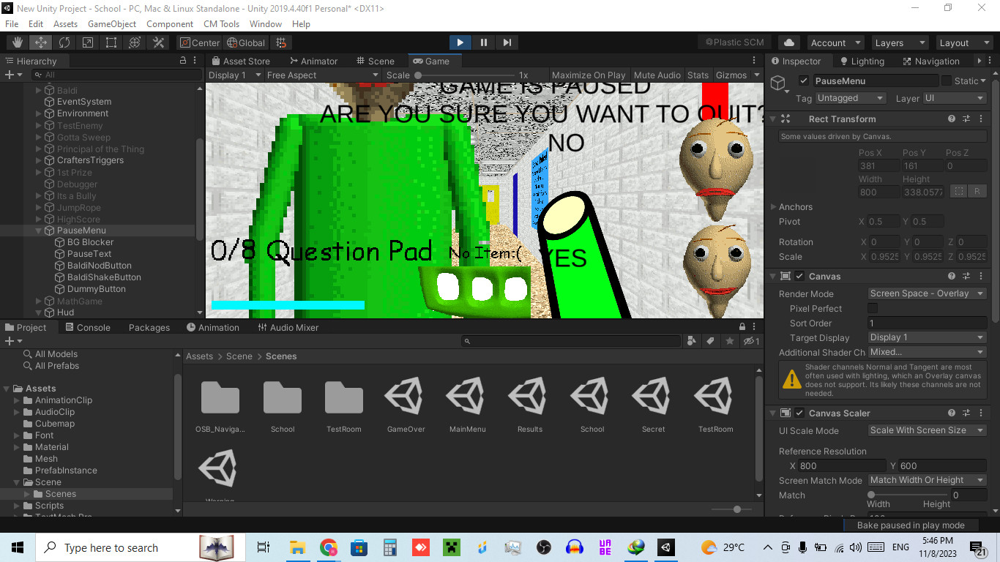Disable the PauseMenu active checkbox
This screenshot has width=1000, height=562.
[x=804, y=80]
